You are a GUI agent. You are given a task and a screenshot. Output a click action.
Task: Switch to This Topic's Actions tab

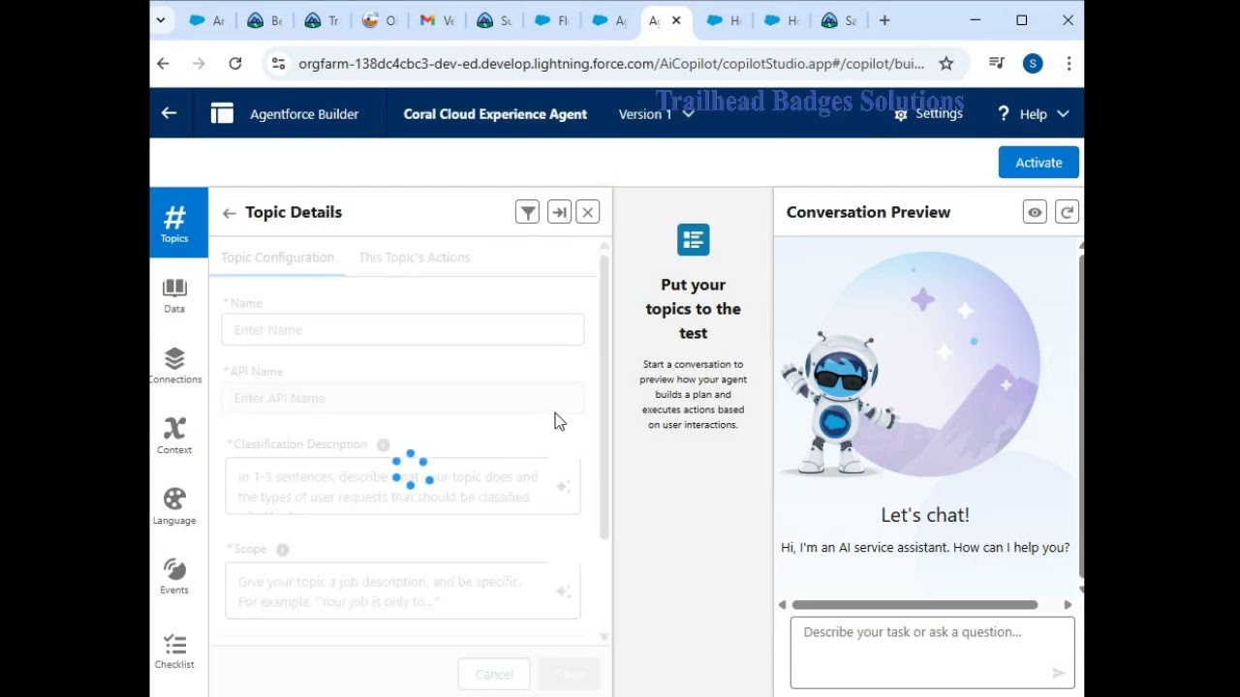[414, 258]
